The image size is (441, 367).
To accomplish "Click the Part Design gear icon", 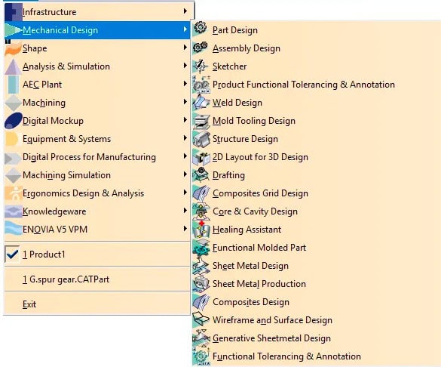I will pyautogui.click(x=201, y=28).
